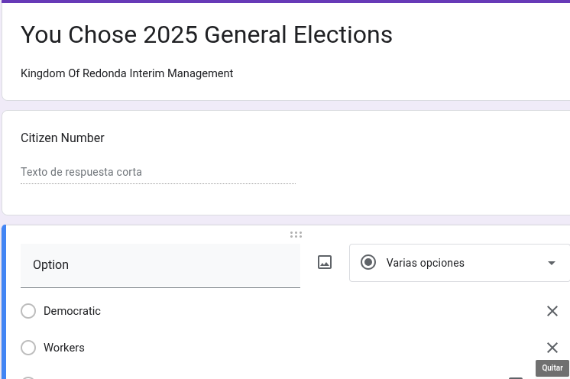This screenshot has height=379, width=570.
Task: Edit the Democratic option text
Action: tap(73, 311)
